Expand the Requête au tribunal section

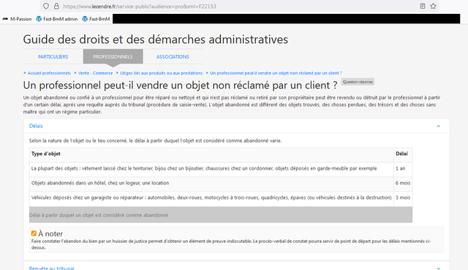[52, 268]
